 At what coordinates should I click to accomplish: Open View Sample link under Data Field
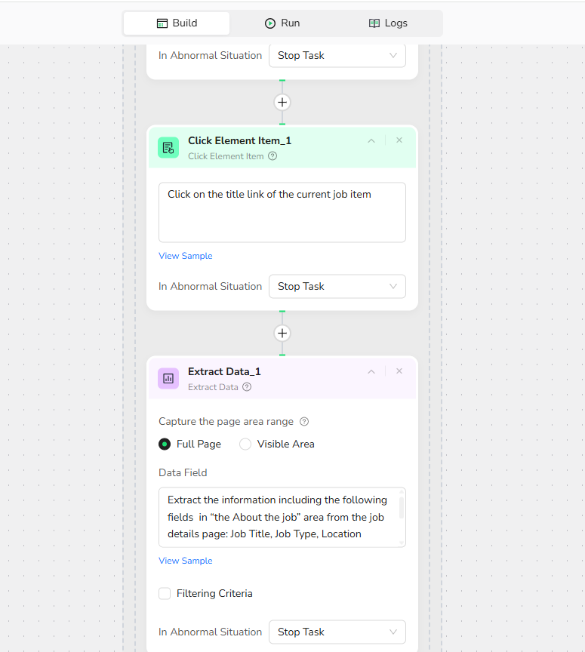(x=186, y=561)
